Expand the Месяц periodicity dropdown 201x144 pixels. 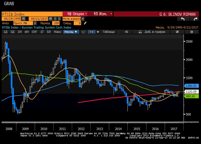pos(71,32)
